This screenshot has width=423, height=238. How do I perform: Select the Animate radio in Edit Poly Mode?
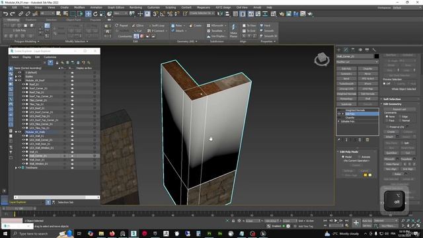(359, 157)
